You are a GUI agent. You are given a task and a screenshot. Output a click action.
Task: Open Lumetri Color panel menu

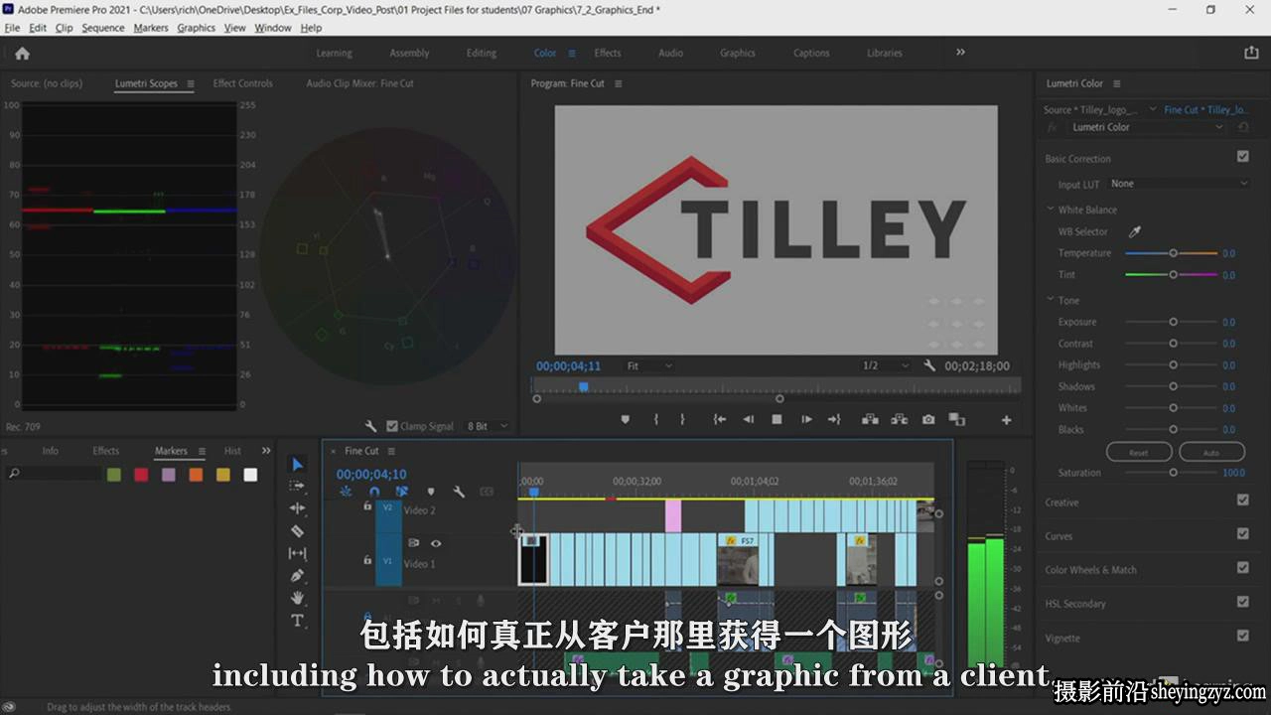point(1117,84)
